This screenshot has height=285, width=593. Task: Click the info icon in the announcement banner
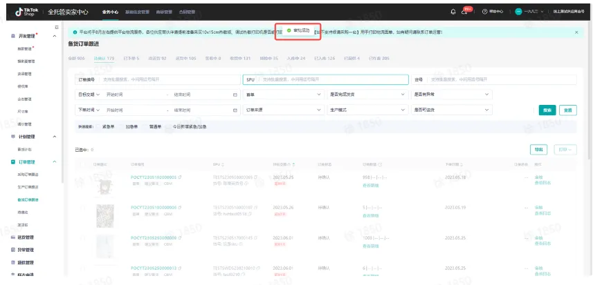click(75, 32)
